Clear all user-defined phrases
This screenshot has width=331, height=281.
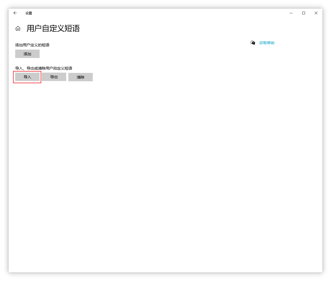tap(81, 77)
